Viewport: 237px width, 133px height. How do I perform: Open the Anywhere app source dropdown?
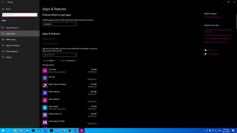(x=60, y=24)
